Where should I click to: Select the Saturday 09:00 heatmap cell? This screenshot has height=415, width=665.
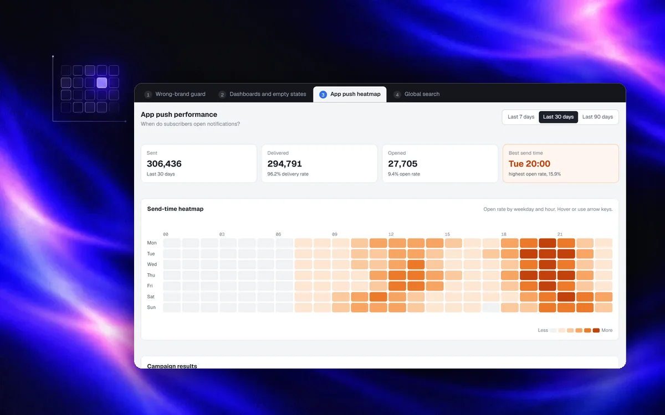pos(341,297)
